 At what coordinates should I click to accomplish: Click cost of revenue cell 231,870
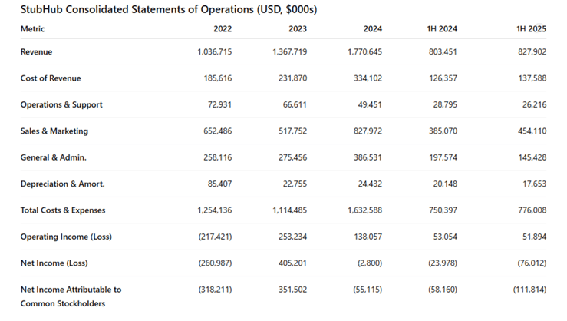(x=292, y=78)
